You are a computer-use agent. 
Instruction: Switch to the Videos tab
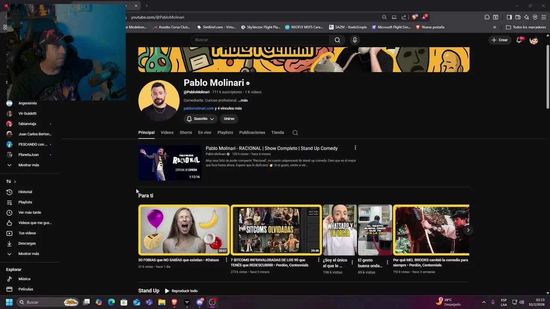[167, 133]
